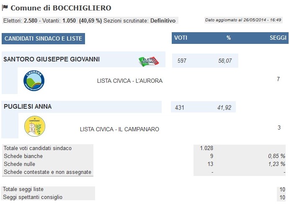This screenshot has height=209, width=289.
Task: Click the SEGGI column header
Action: (x=278, y=38)
